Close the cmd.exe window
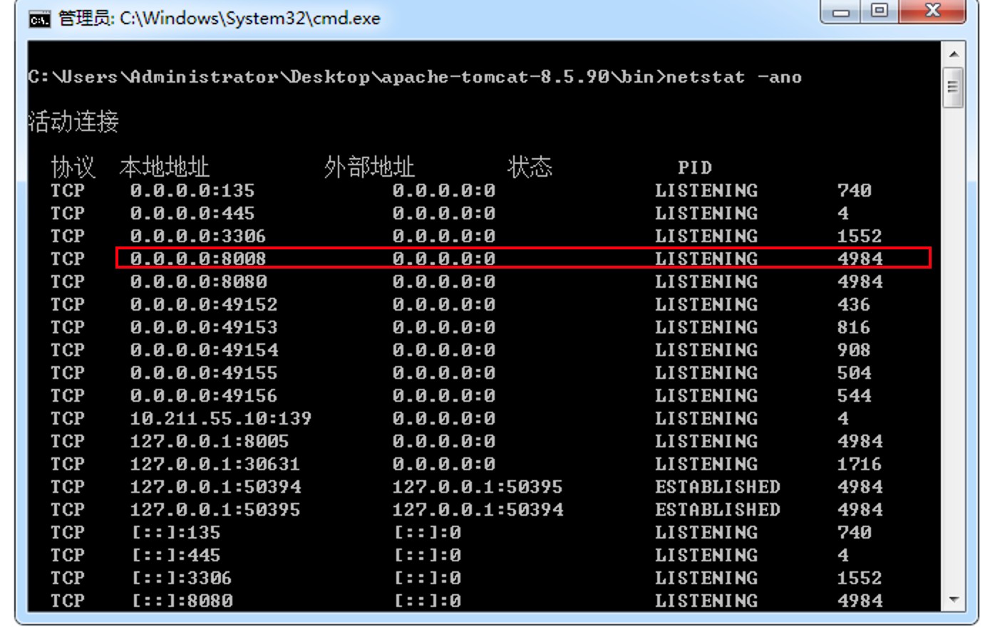1005x634 pixels. click(x=932, y=11)
